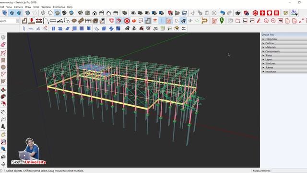This screenshot has width=307, height=173.
Task: Click the Measurements input box
Action: pyautogui.click(x=289, y=171)
